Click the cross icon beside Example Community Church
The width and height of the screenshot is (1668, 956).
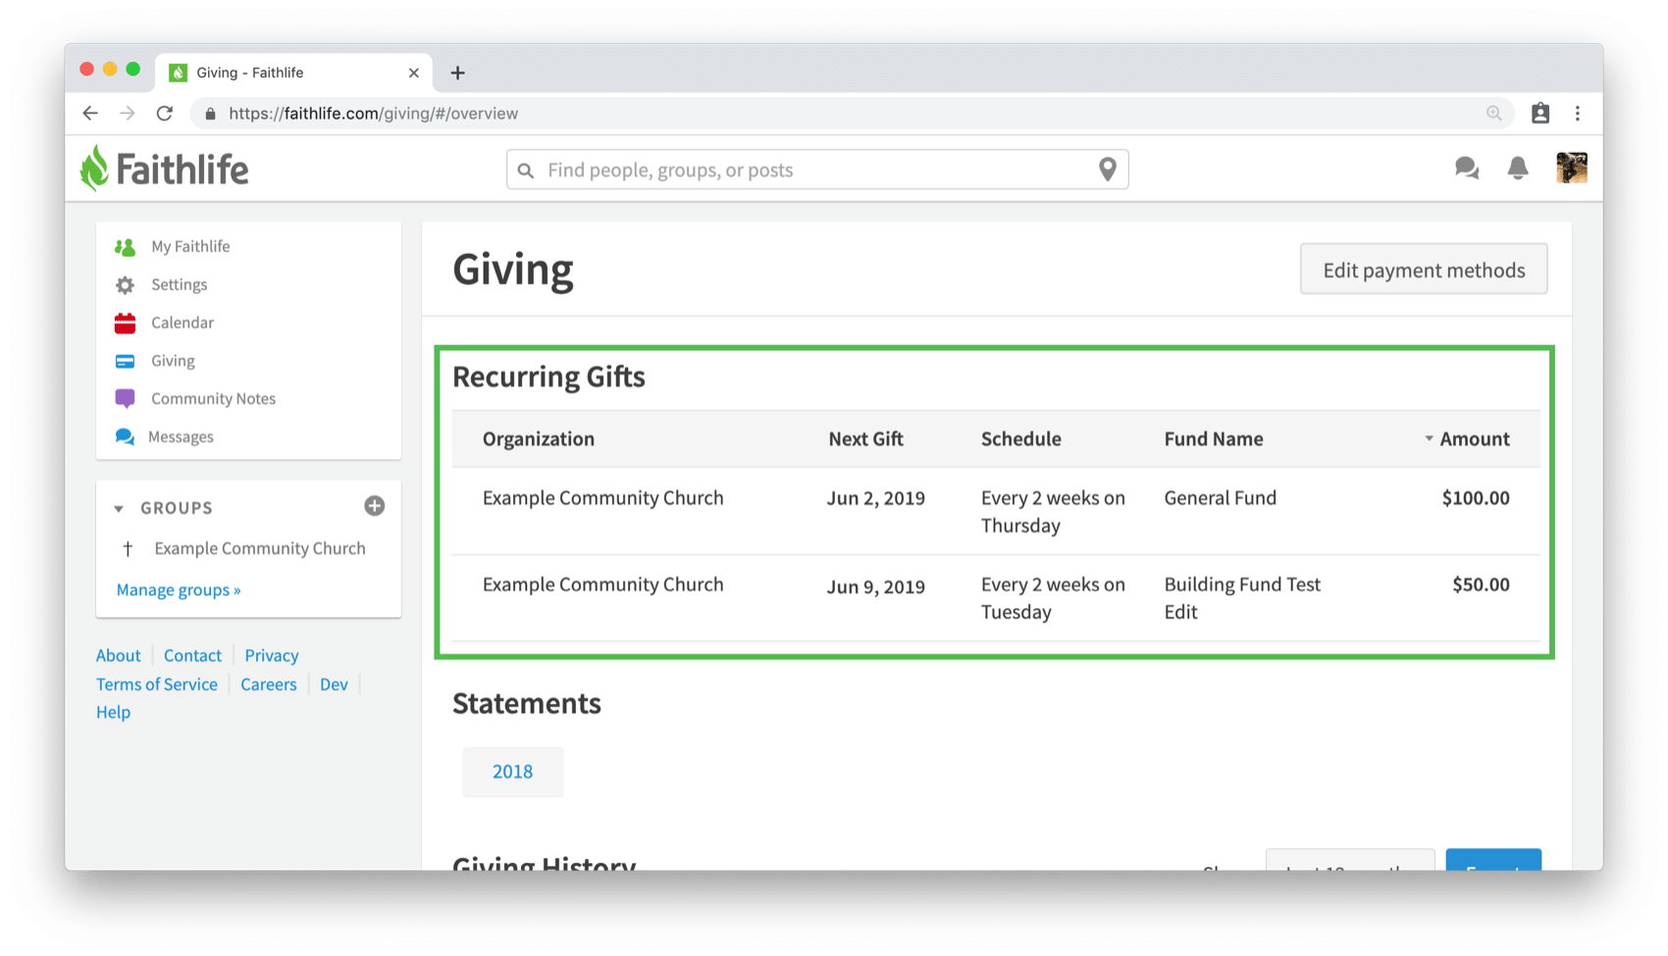coord(128,549)
